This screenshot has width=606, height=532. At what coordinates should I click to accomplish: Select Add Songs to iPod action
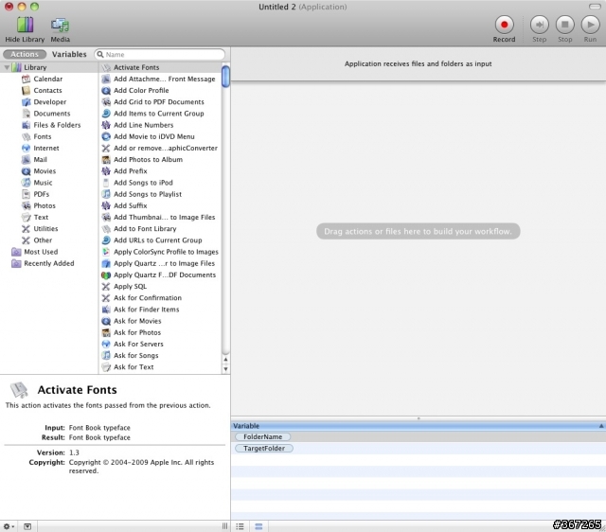pos(160,183)
